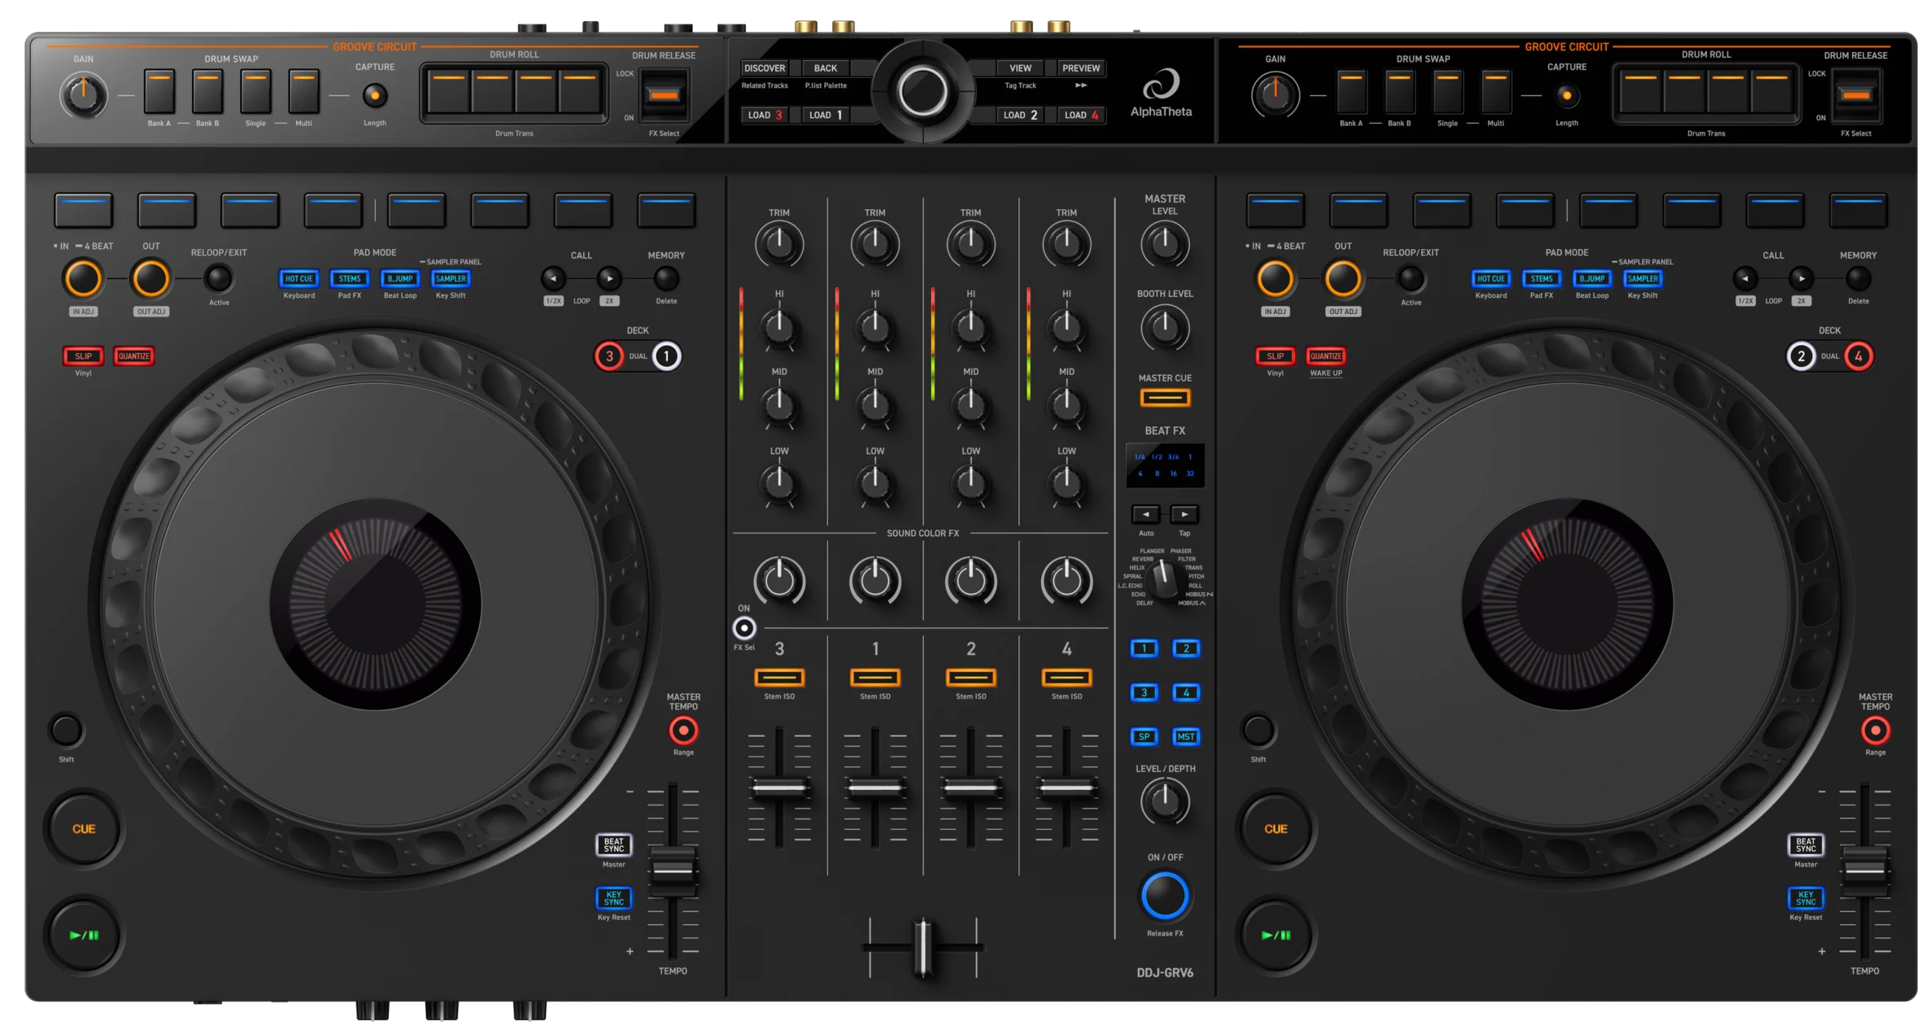Enable MASTER CUE in the mixer section

pos(1165,397)
